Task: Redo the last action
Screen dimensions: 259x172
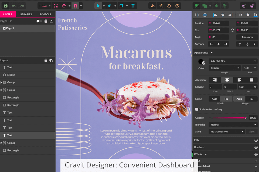Action: 22,6
